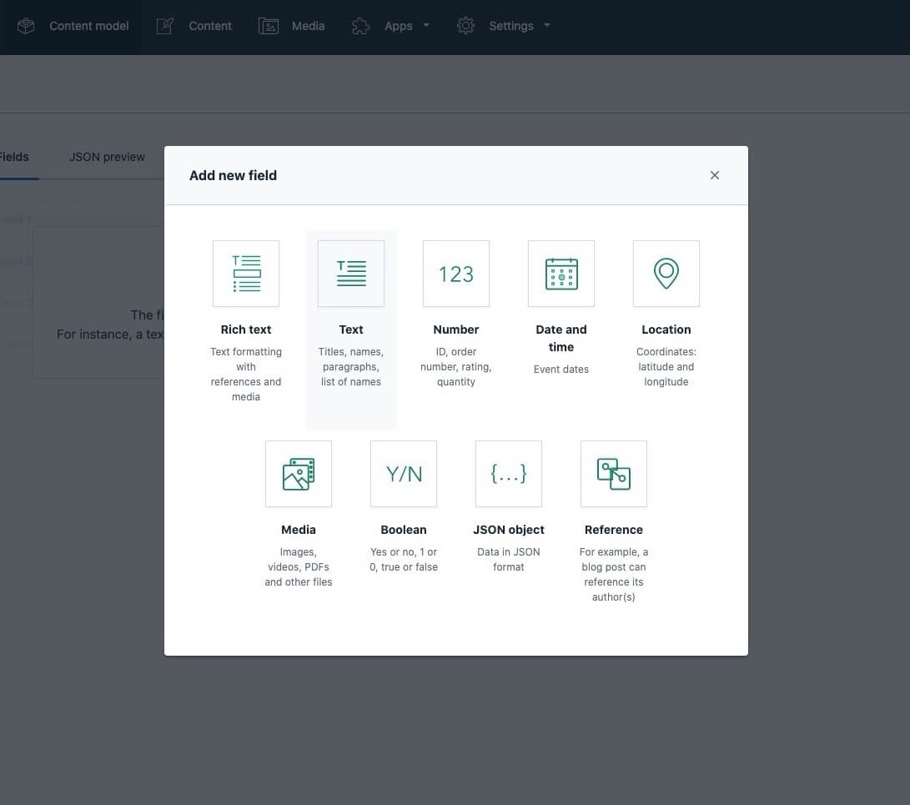Pick the Number 123 field icon
This screenshot has height=805, width=910.
(x=455, y=274)
